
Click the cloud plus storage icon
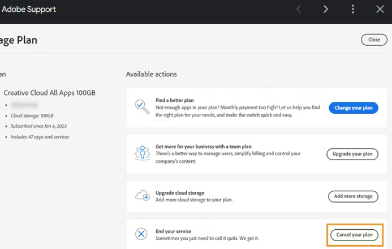pos(141,196)
